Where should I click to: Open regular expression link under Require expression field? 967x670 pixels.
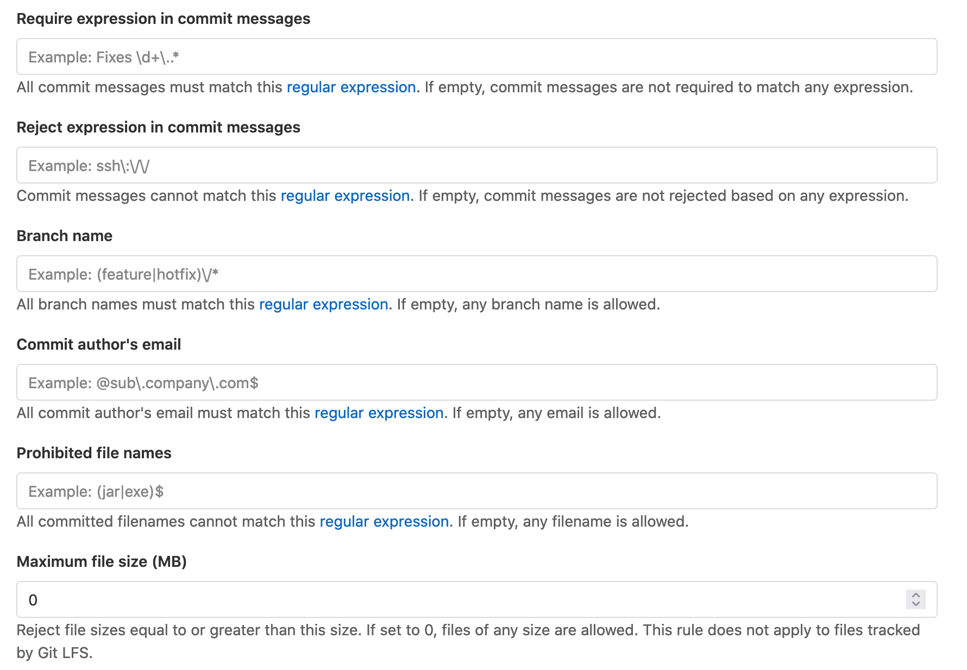tap(351, 87)
